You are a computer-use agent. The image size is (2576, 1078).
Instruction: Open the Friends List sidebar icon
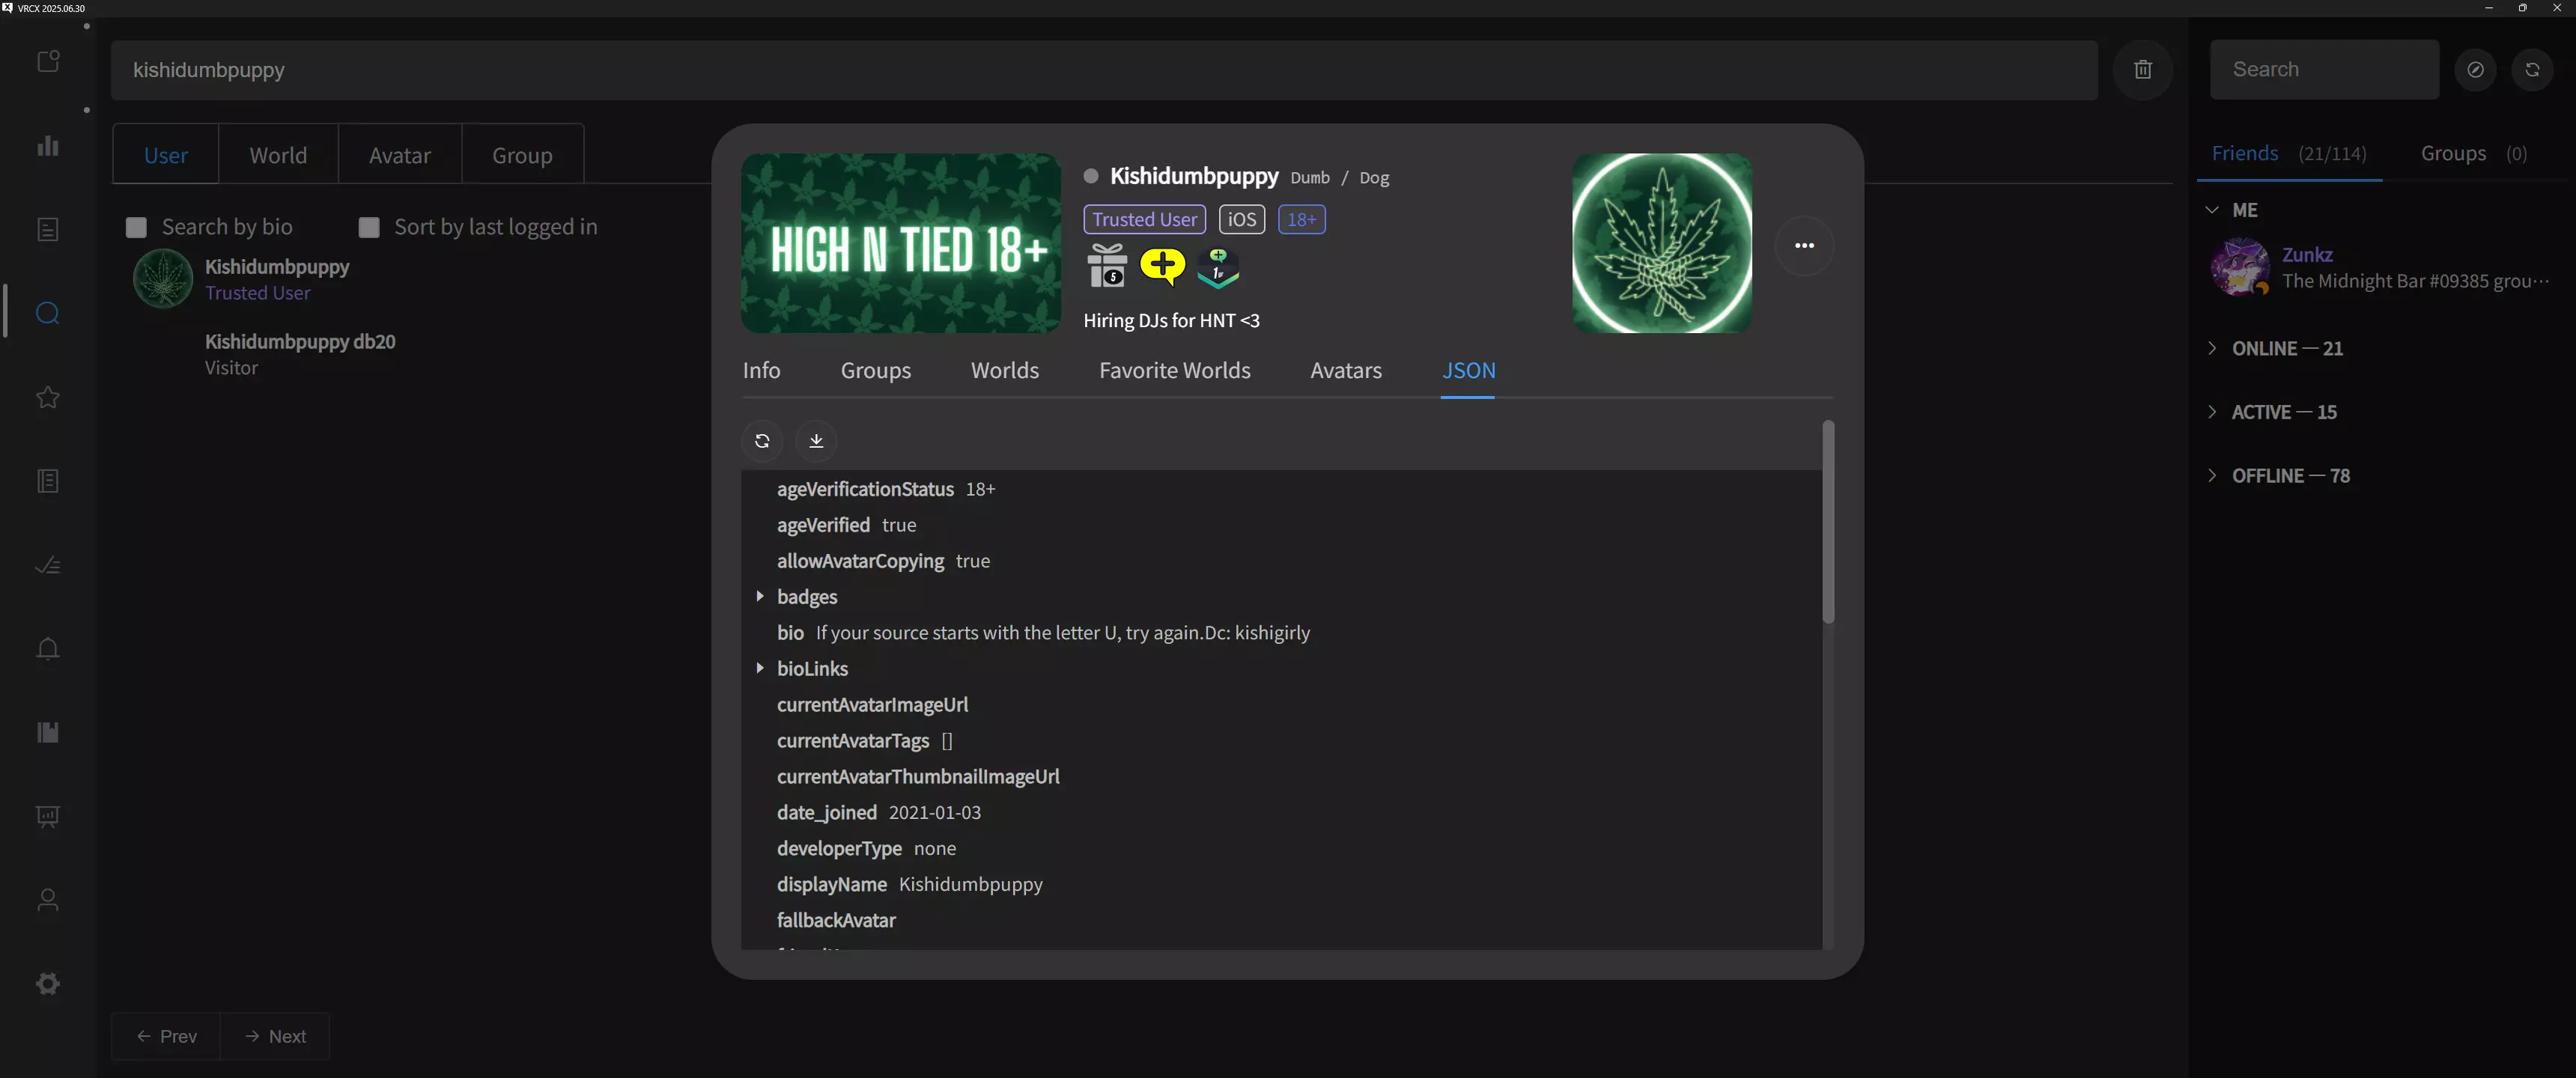coord(48,733)
